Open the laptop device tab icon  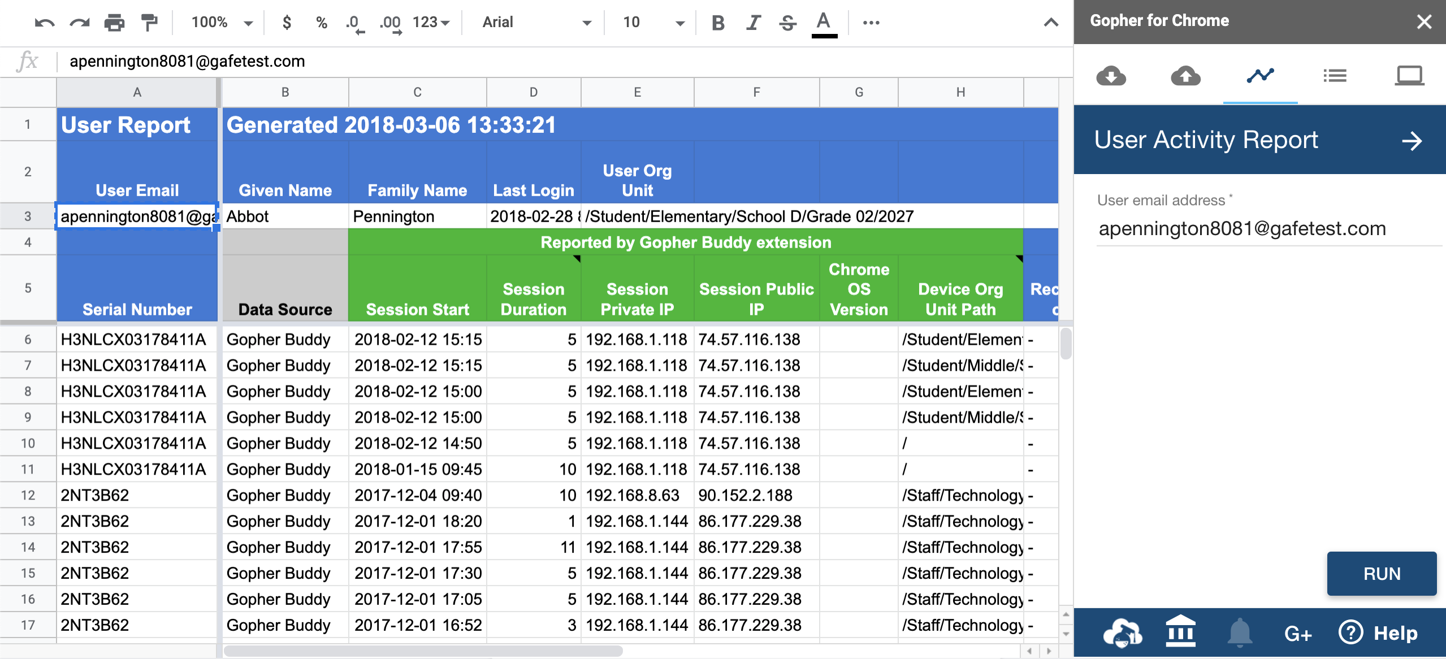pyautogui.click(x=1409, y=76)
